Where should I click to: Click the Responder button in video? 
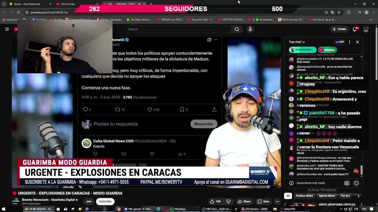(204, 124)
